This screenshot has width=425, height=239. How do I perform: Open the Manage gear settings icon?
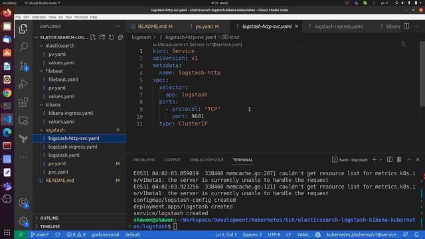pos(23,221)
